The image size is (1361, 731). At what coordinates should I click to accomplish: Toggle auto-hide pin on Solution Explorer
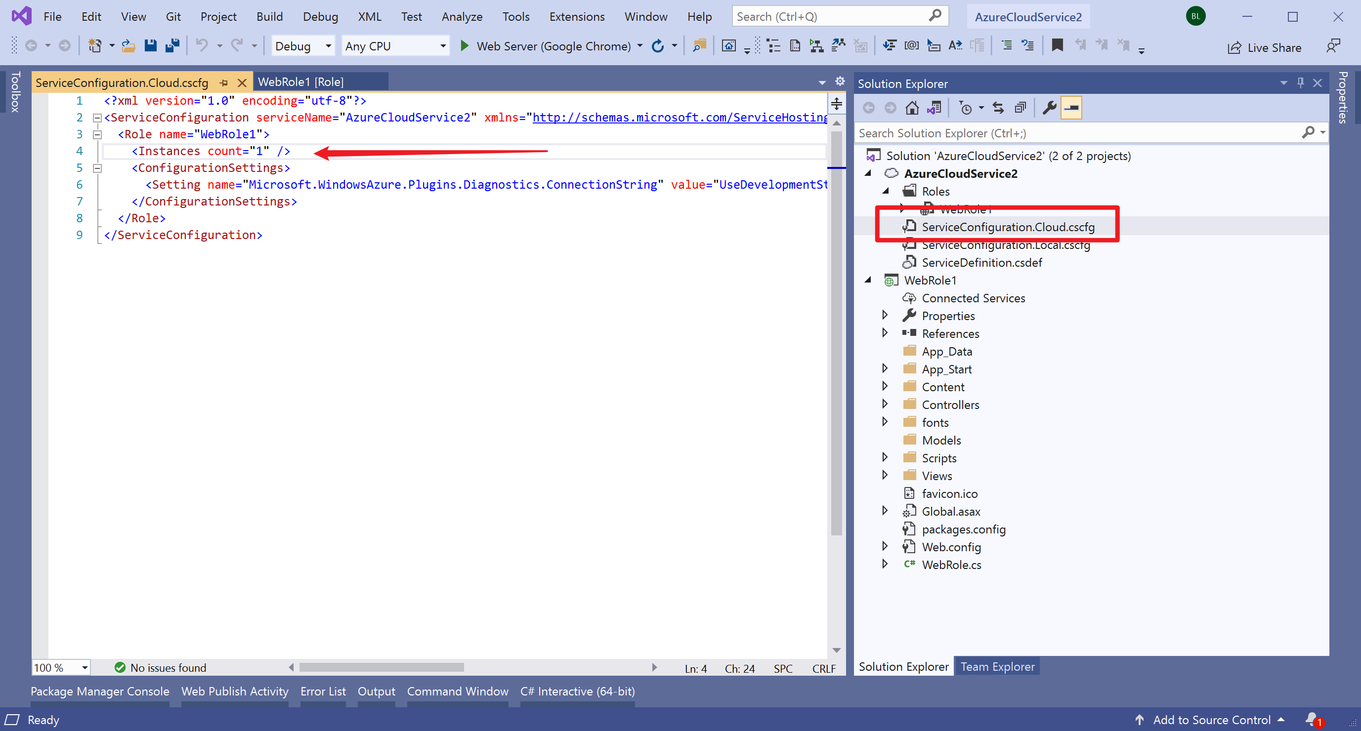pyautogui.click(x=1300, y=83)
